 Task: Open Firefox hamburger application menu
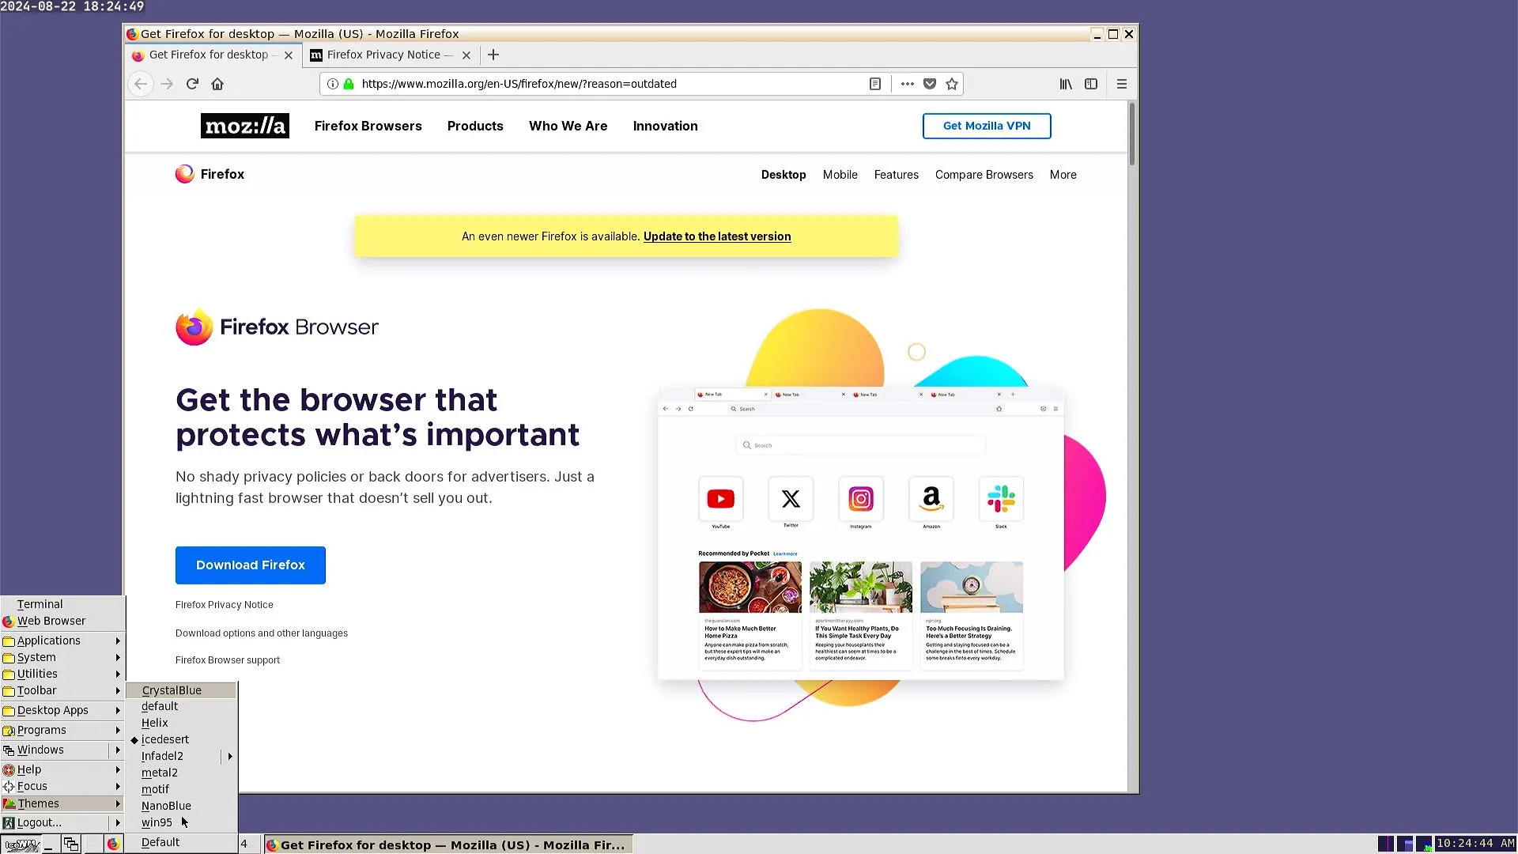(x=1121, y=84)
